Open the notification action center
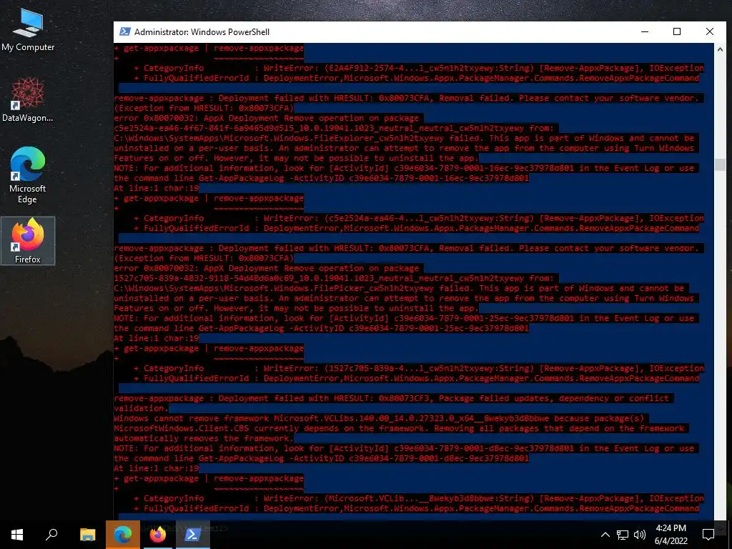 708,535
